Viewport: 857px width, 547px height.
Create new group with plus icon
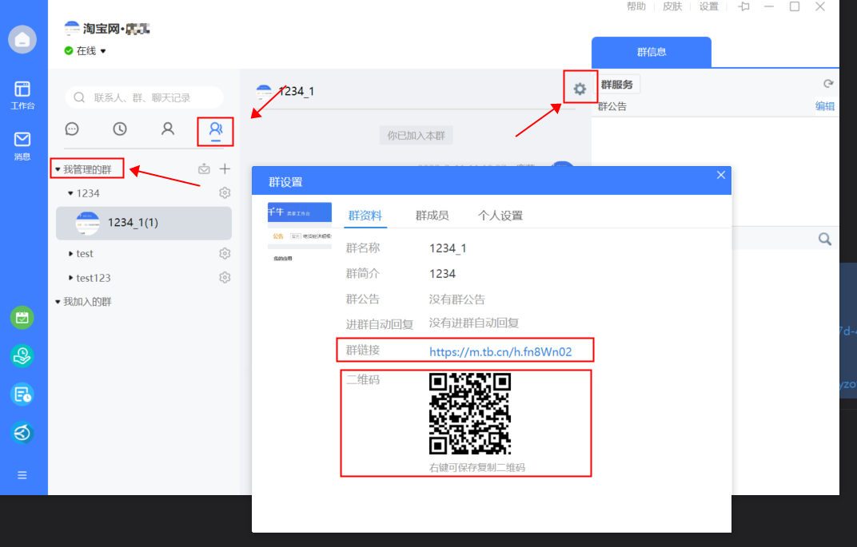point(225,168)
